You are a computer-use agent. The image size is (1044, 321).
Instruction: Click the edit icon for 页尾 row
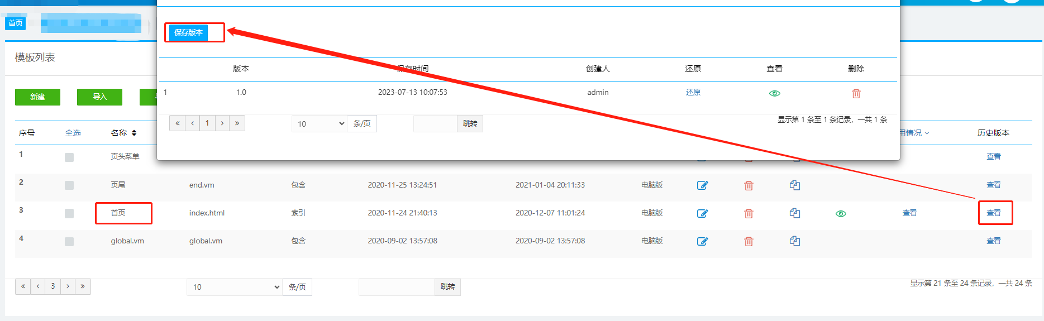pos(702,185)
